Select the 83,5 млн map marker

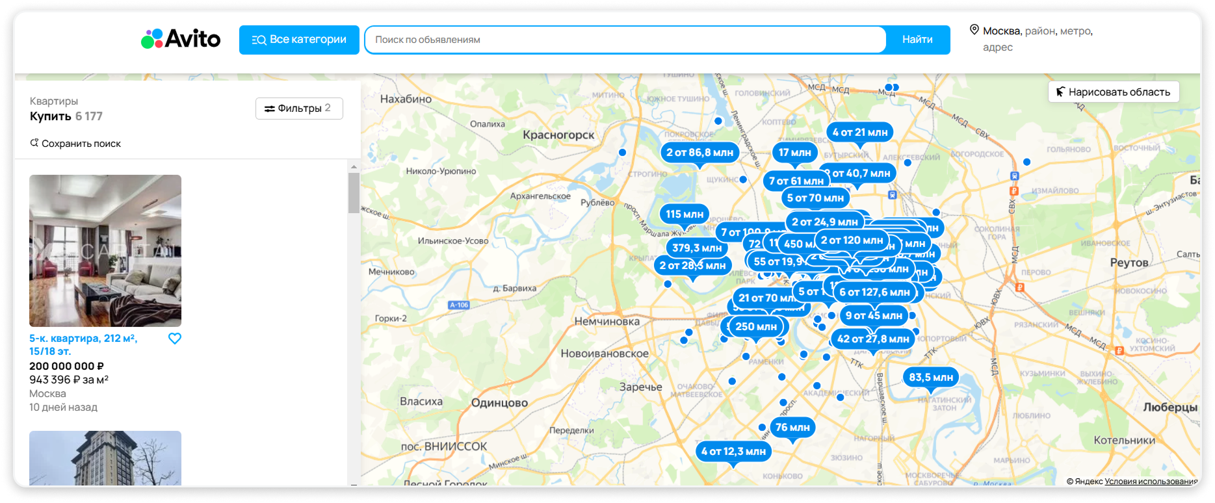[930, 378]
